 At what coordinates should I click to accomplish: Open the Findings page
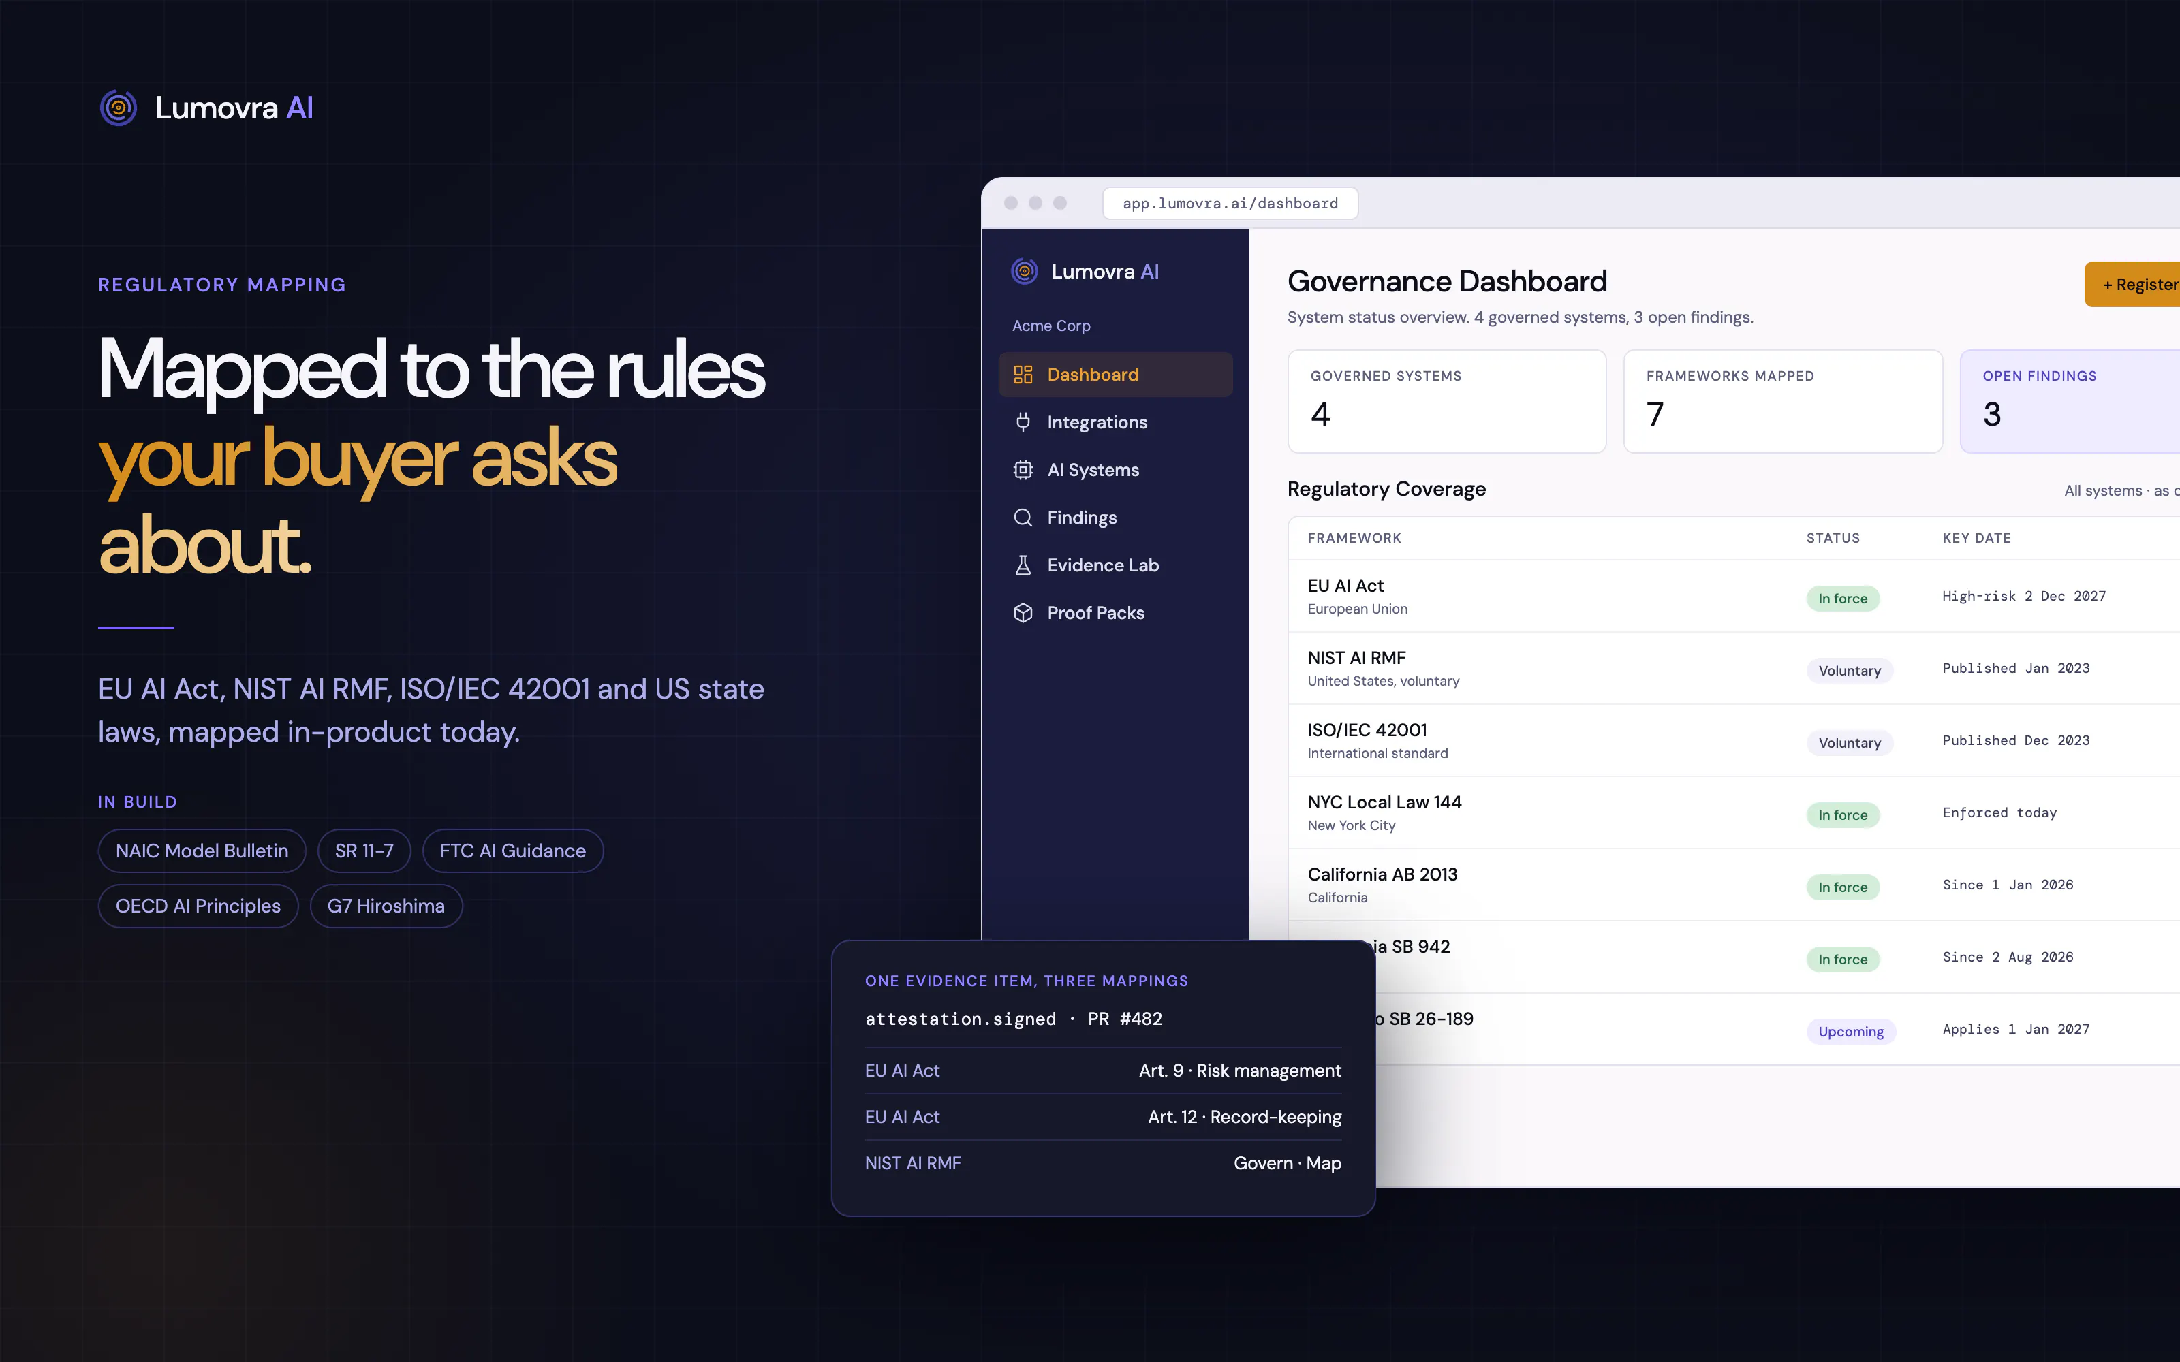coord(1115,517)
